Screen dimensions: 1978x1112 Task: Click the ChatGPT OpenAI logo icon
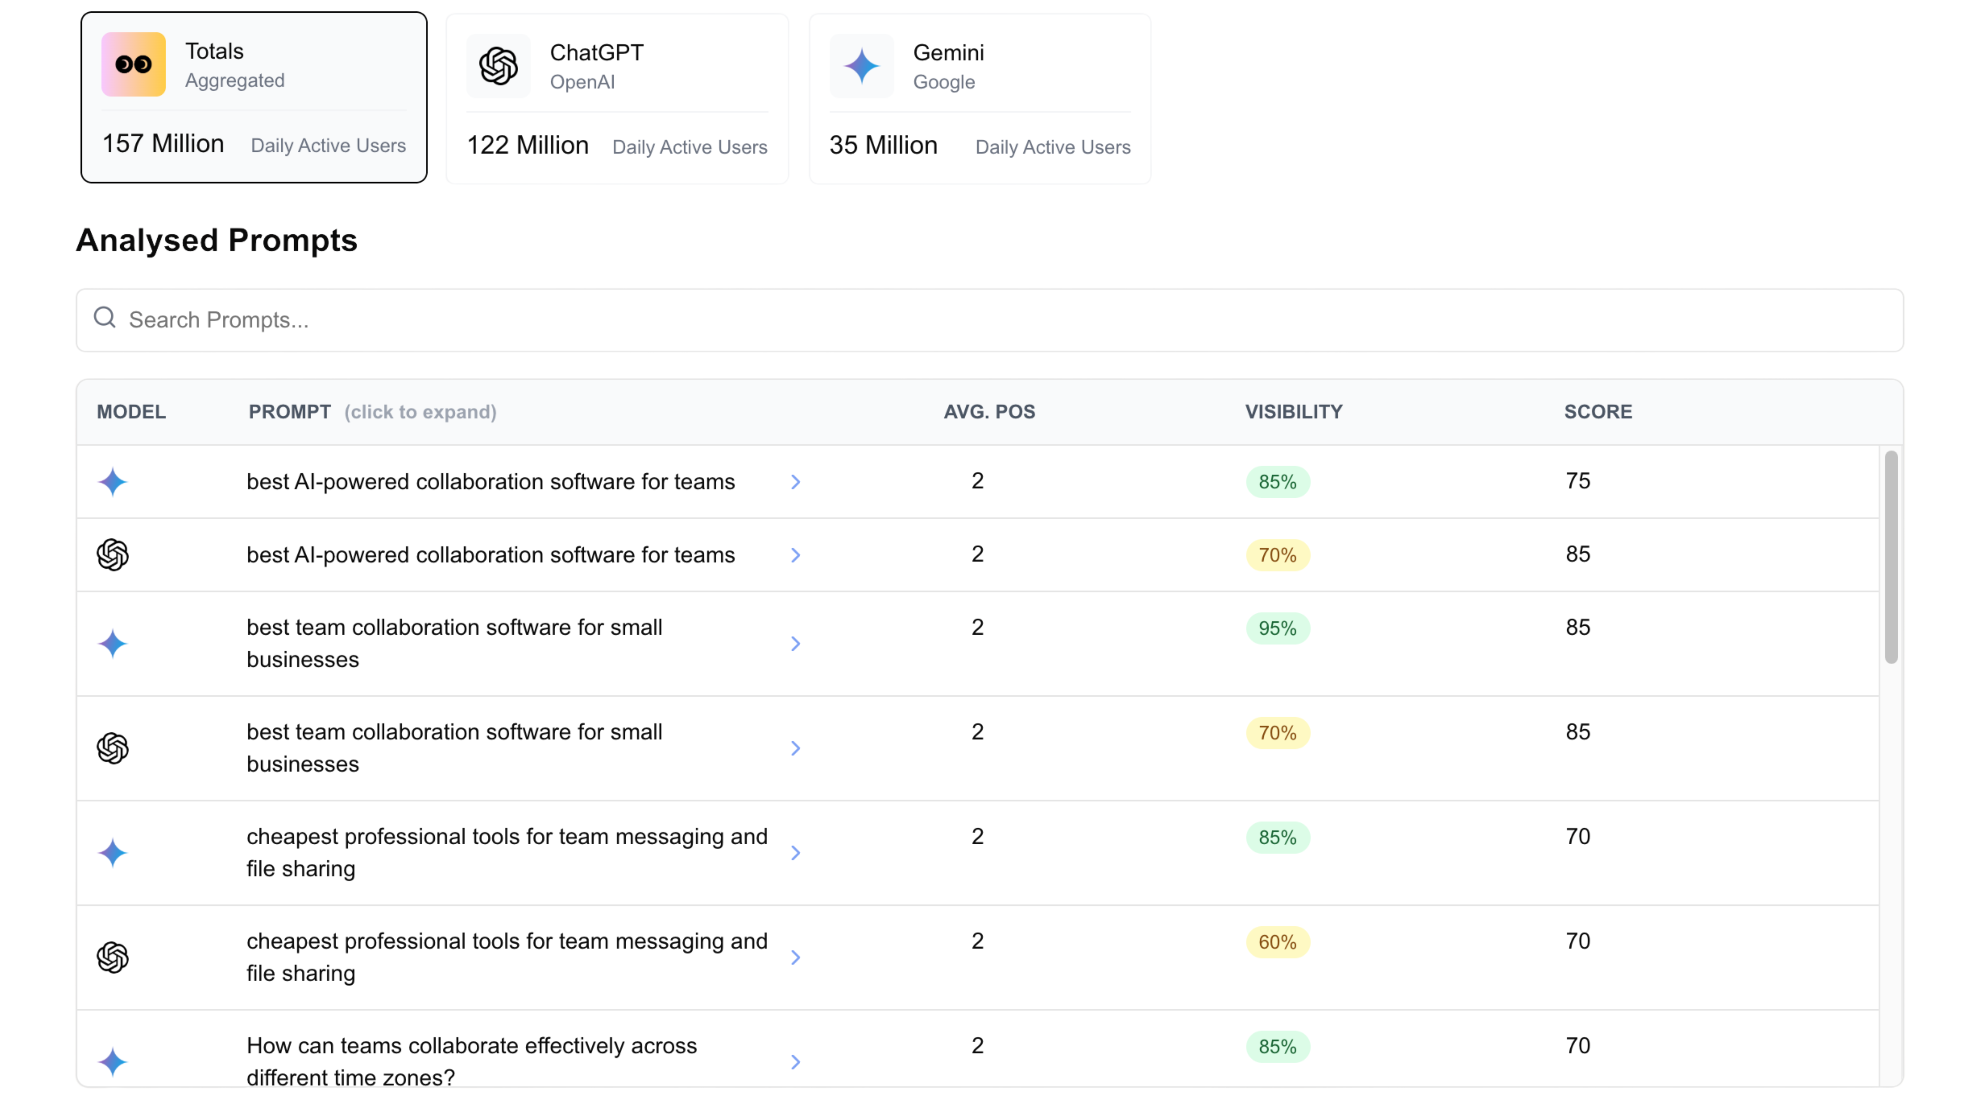point(498,66)
